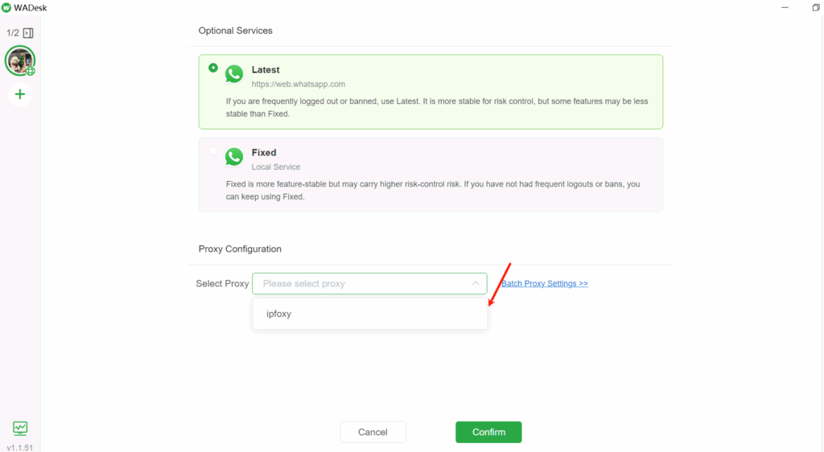The image size is (824, 452).
Task: Collapse the sidebar panel icon next to 1/2
Action: click(28, 33)
